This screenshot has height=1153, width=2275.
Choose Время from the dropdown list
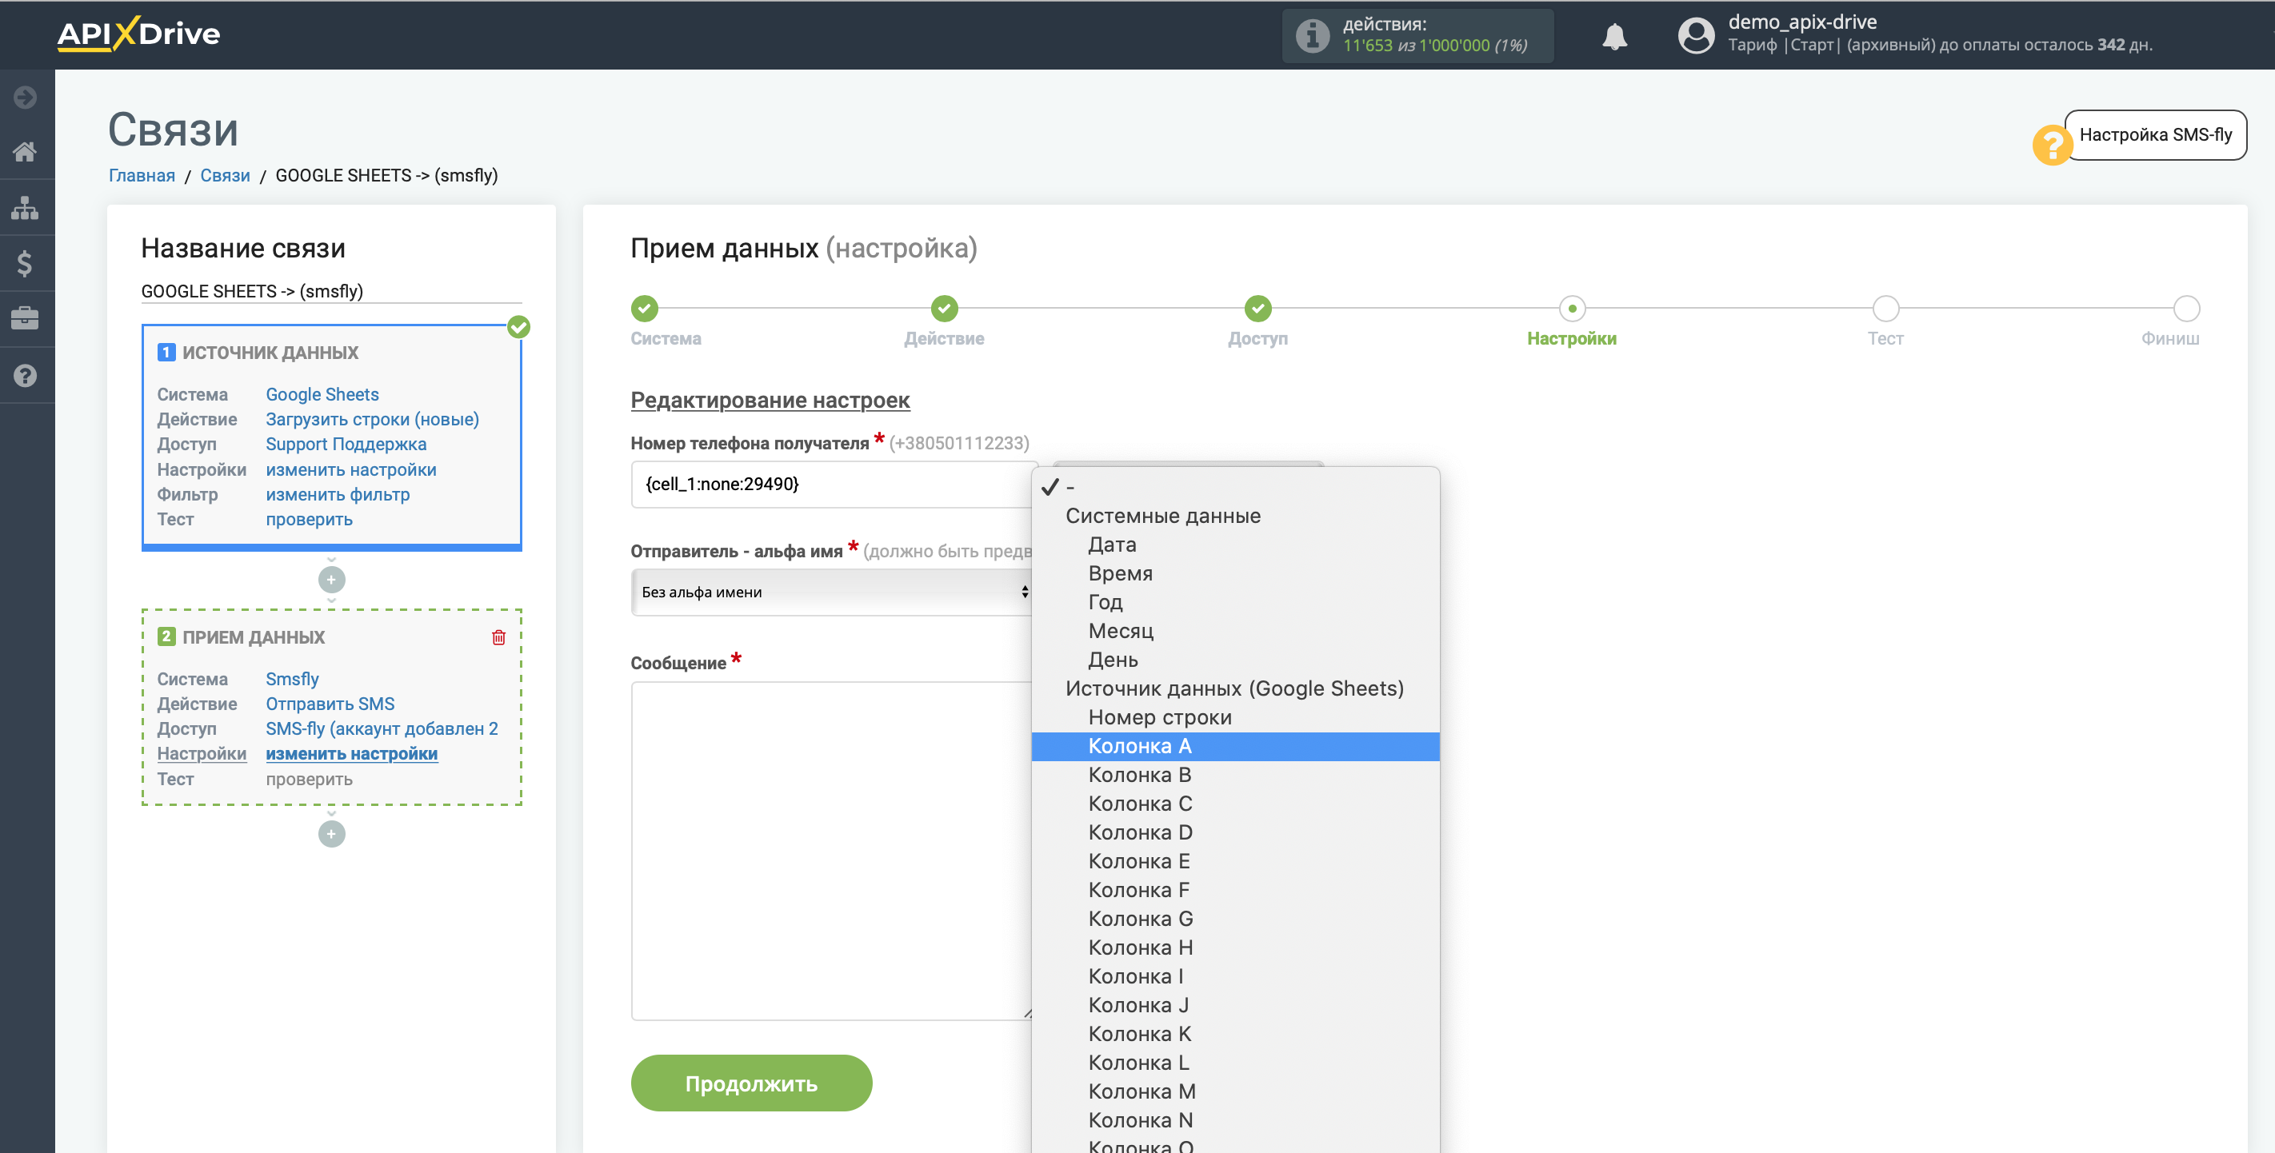tap(1236, 574)
